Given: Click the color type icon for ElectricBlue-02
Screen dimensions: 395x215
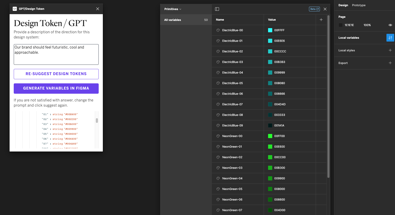Looking at the screenshot, I should click(x=218, y=51).
